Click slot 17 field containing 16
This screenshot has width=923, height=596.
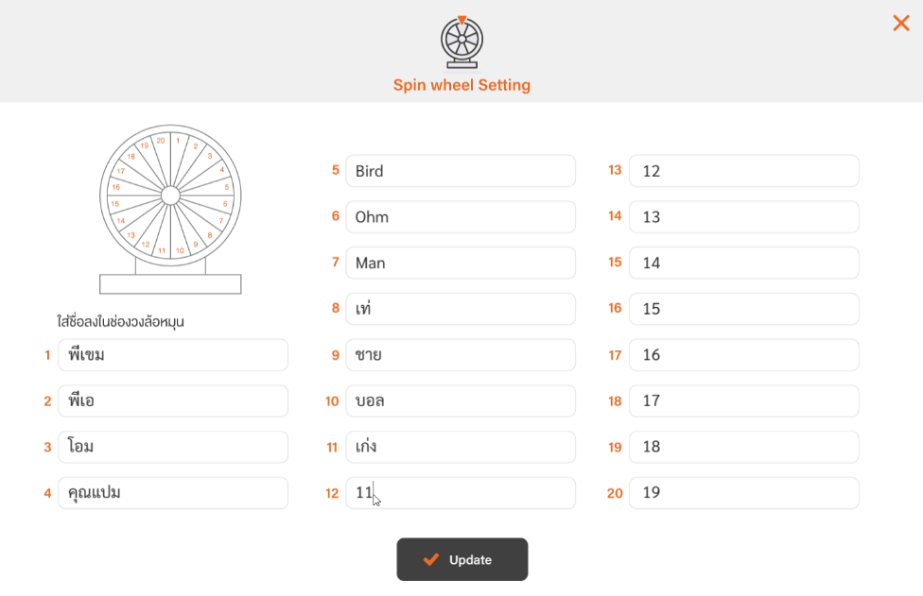pos(744,354)
